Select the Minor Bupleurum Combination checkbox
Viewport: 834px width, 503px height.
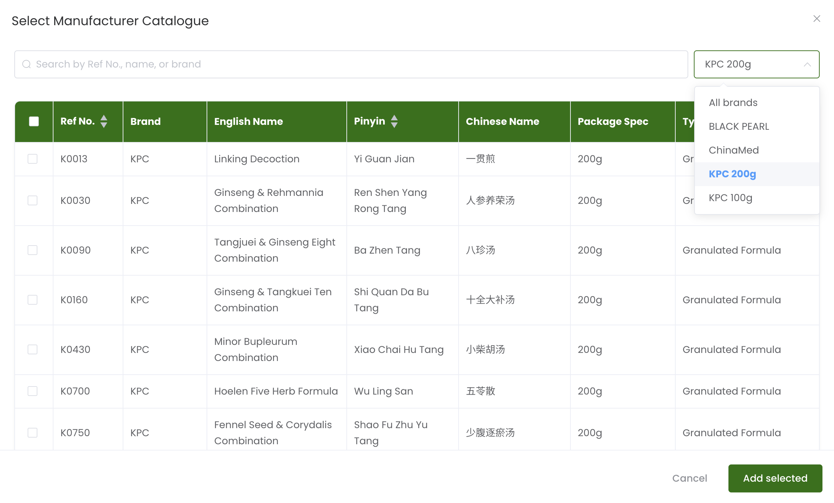(x=32, y=349)
